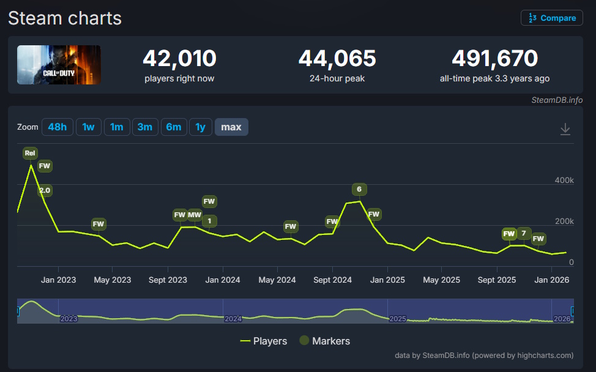
Task: Set zoom to 1m
Action: 117,127
